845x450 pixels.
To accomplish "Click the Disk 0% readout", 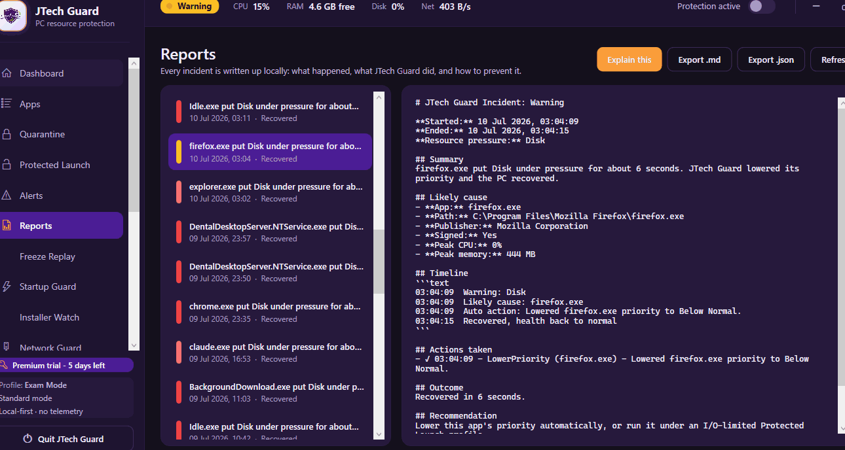I will point(387,7).
